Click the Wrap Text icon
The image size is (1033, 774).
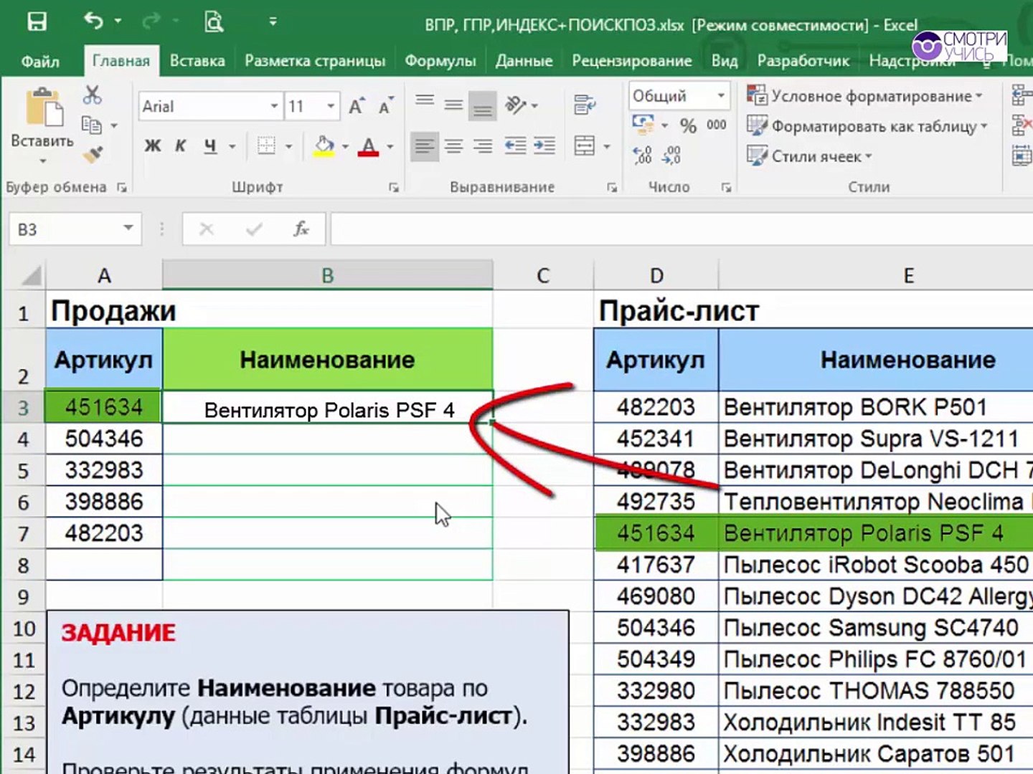(x=585, y=105)
